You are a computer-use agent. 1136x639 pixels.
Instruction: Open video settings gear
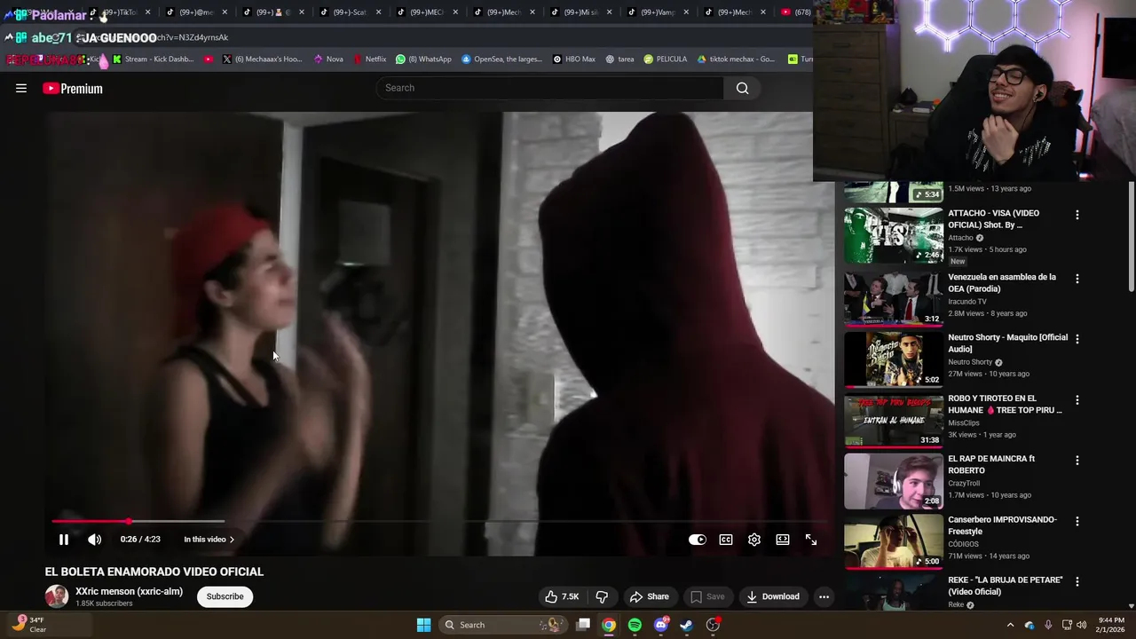pos(754,540)
